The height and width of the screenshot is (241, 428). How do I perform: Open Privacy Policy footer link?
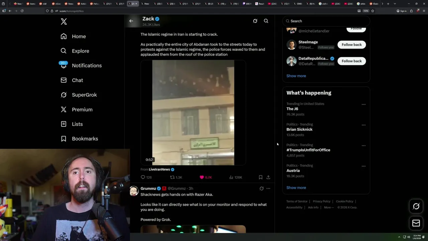click(x=322, y=202)
